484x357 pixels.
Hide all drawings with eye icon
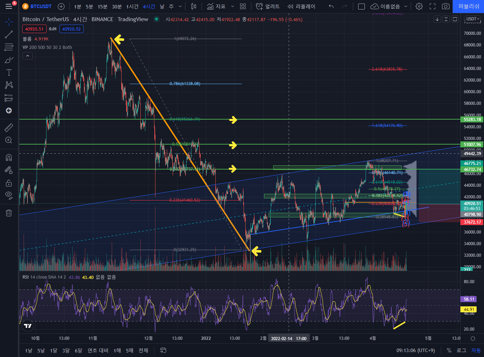tap(9, 195)
